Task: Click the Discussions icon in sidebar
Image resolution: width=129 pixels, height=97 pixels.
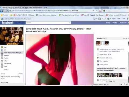Action: coord(2,64)
